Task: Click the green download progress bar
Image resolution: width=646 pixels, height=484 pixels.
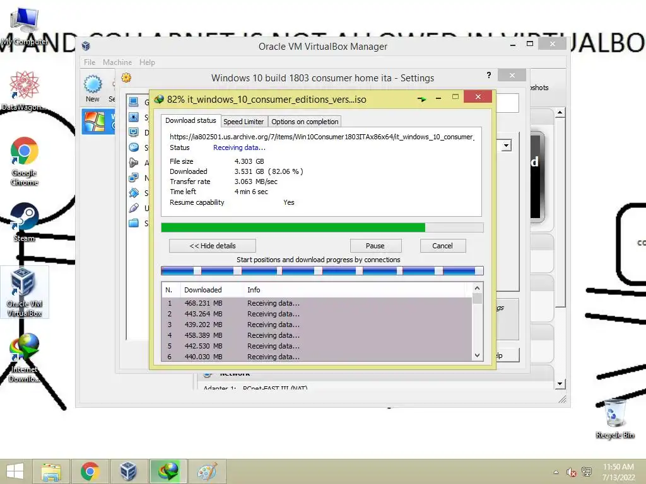Action: point(322,228)
